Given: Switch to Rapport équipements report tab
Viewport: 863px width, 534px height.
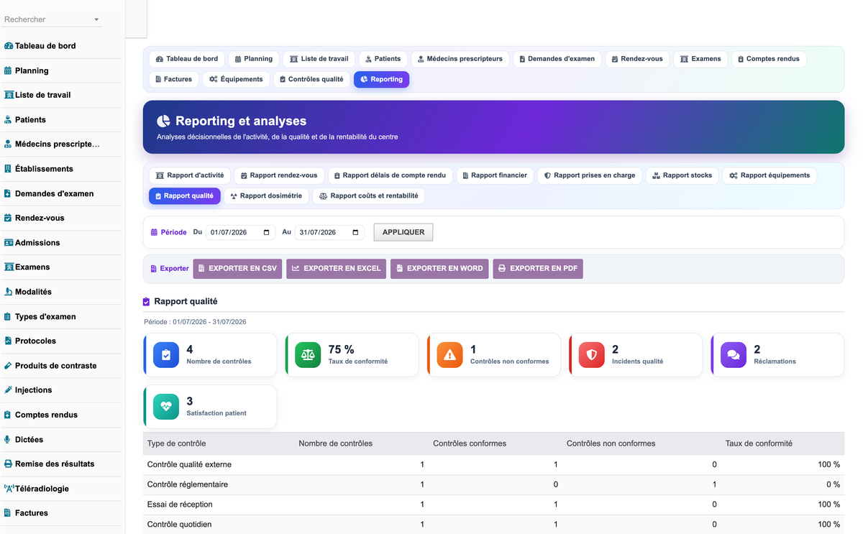Looking at the screenshot, I should pos(770,175).
